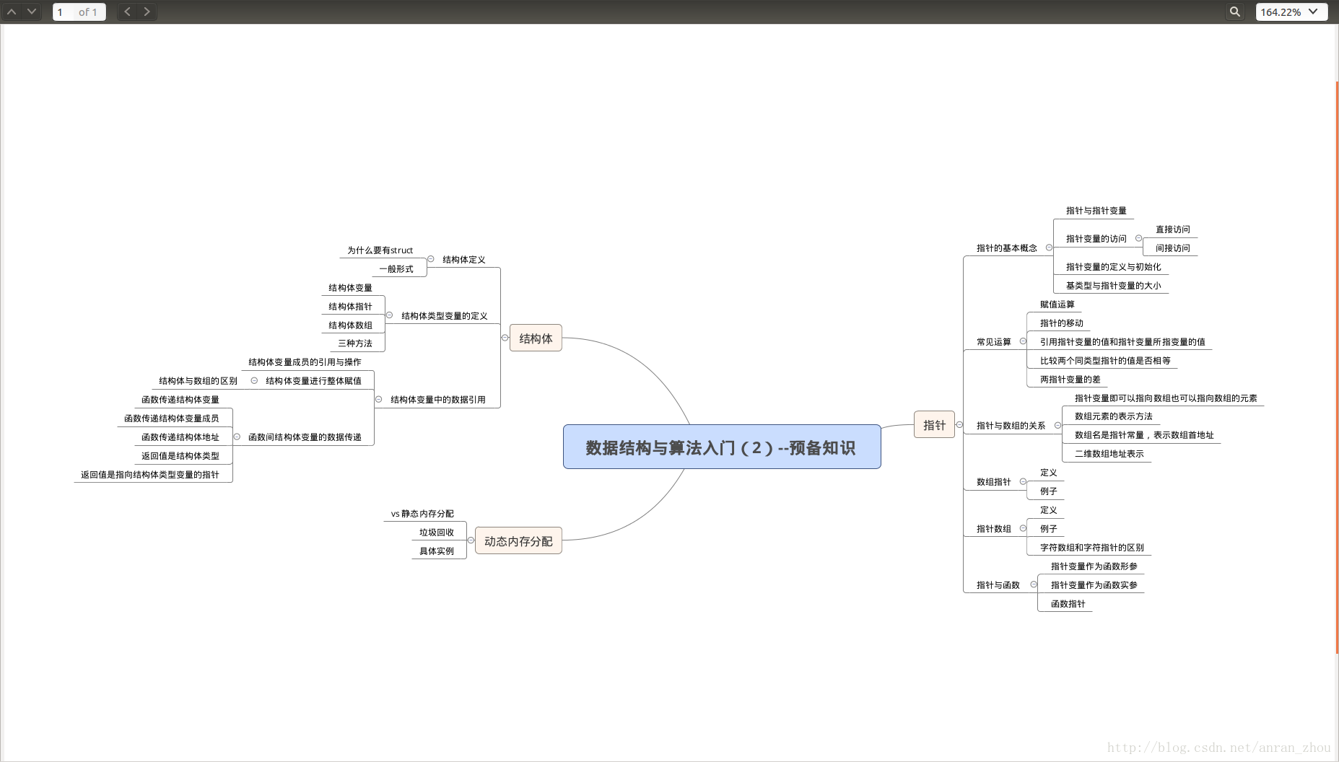Collapse circle next to 结构体变量中的数据引用
1339x762 pixels.
point(378,399)
